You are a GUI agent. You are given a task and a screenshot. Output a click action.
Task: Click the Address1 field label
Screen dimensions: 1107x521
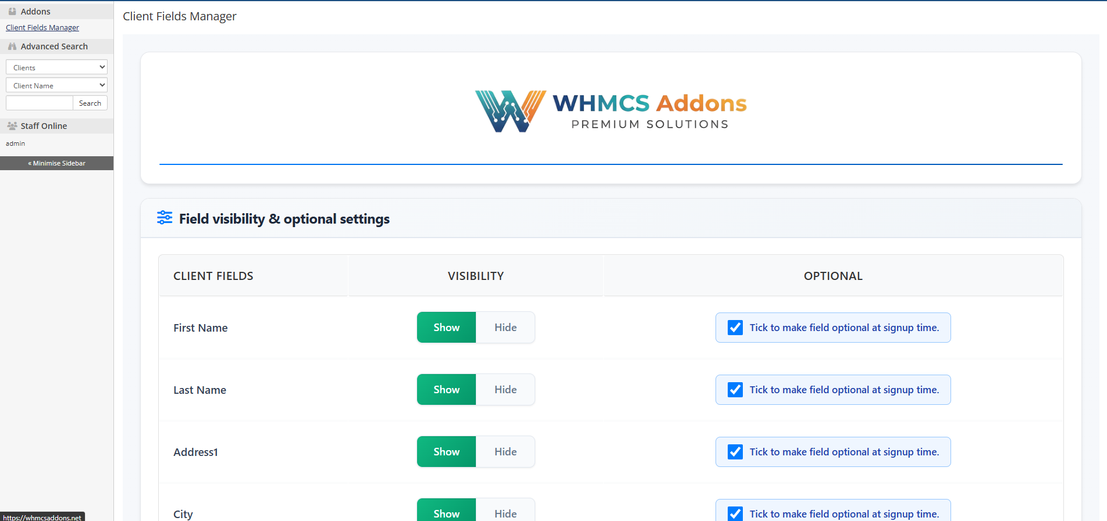[195, 452]
